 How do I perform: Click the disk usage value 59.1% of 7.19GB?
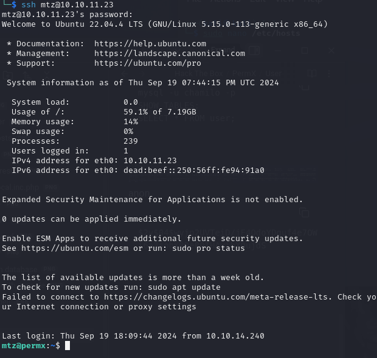point(160,112)
